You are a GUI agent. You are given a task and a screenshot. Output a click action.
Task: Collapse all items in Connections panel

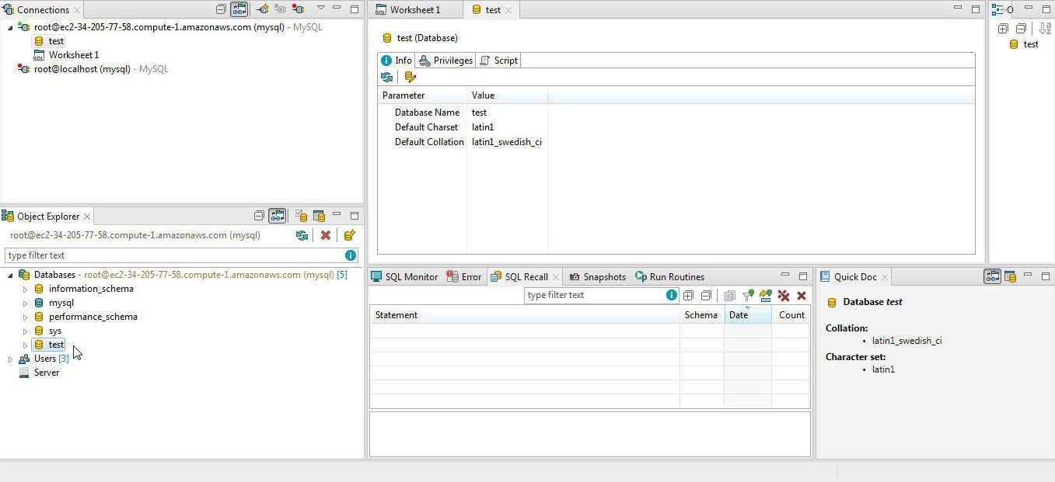221,9
